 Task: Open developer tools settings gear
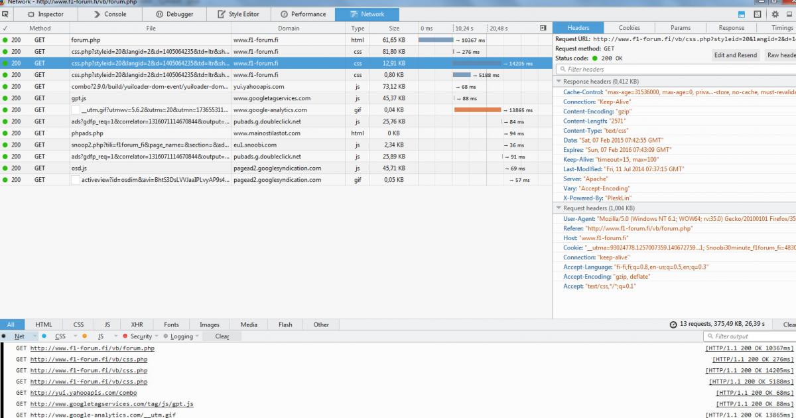775,14
